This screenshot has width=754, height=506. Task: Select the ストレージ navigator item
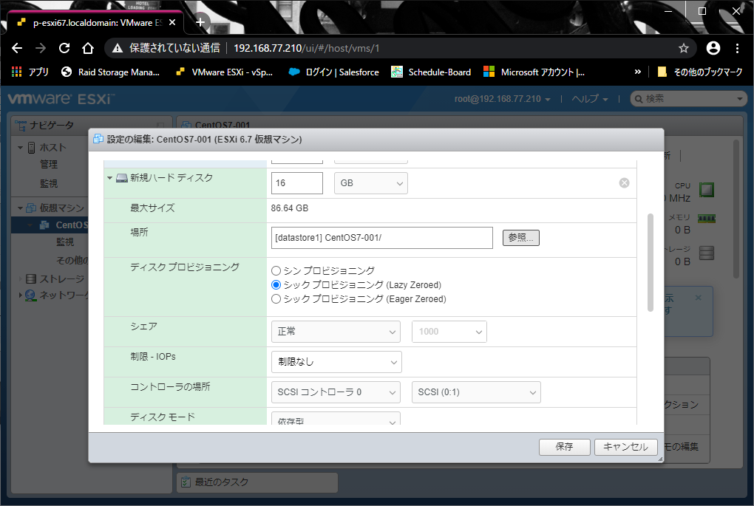(x=61, y=278)
